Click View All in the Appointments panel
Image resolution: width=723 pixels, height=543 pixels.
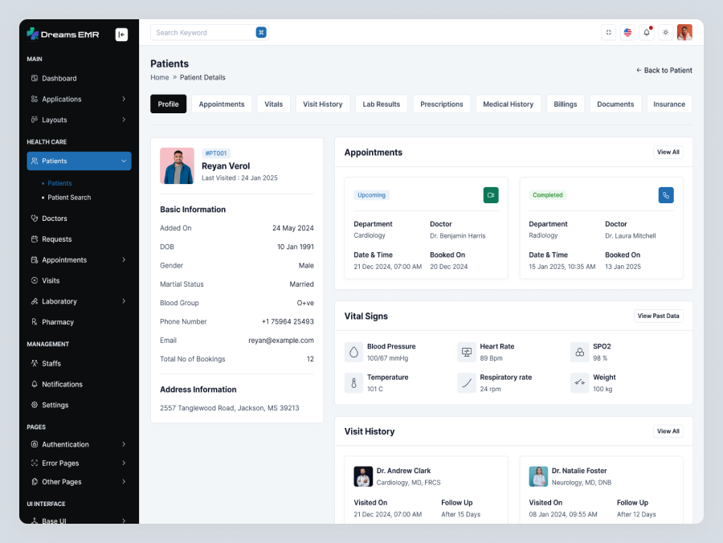coord(668,152)
